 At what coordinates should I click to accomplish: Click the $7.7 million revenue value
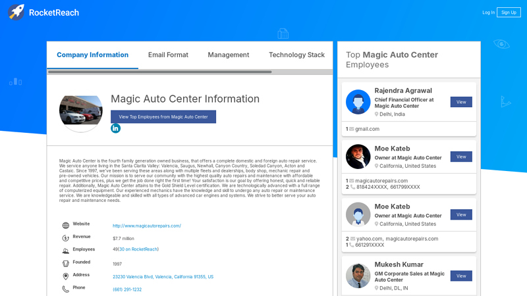click(x=123, y=239)
